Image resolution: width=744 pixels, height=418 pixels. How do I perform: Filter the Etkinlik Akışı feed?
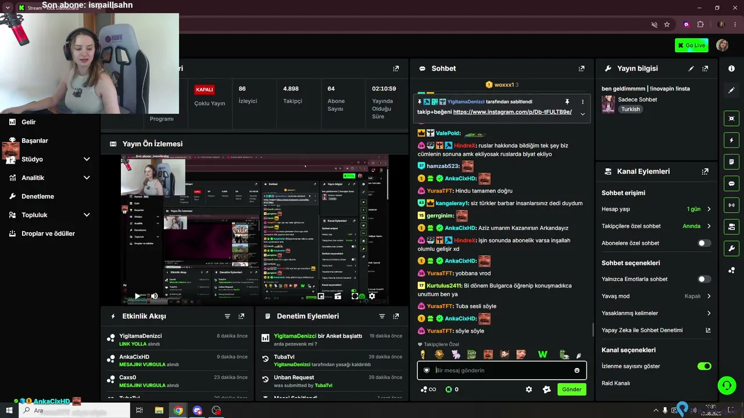(227, 316)
